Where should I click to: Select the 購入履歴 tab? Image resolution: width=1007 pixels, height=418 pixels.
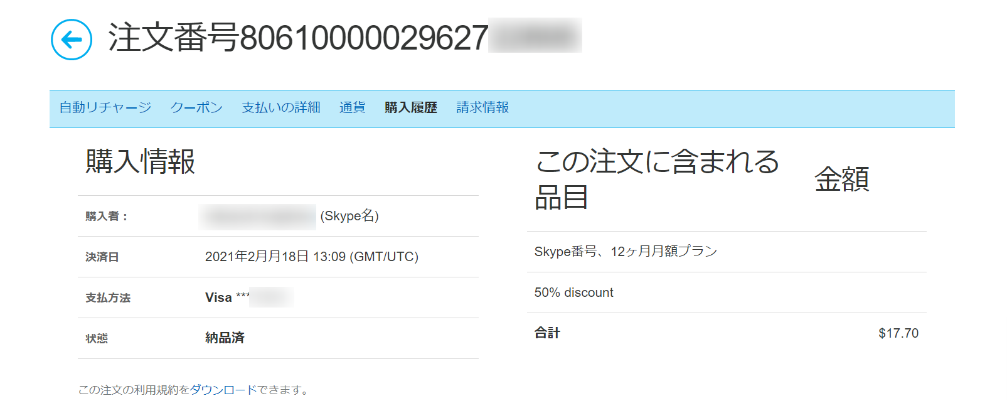[411, 107]
